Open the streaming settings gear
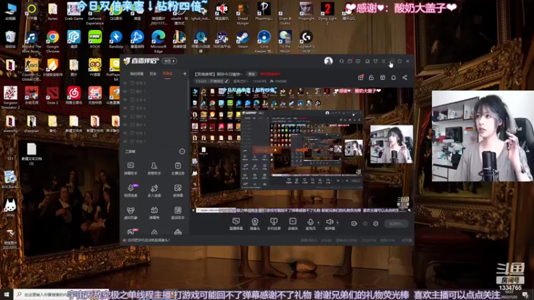The height and width of the screenshot is (300, 534). coord(376,223)
